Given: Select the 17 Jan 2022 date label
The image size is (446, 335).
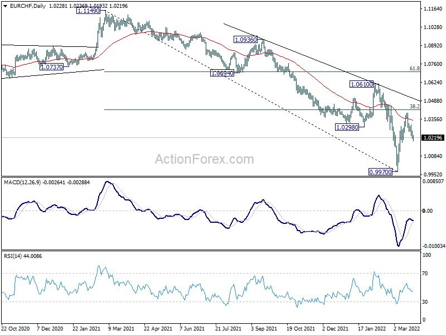Looking at the screenshot, I should (371, 329).
